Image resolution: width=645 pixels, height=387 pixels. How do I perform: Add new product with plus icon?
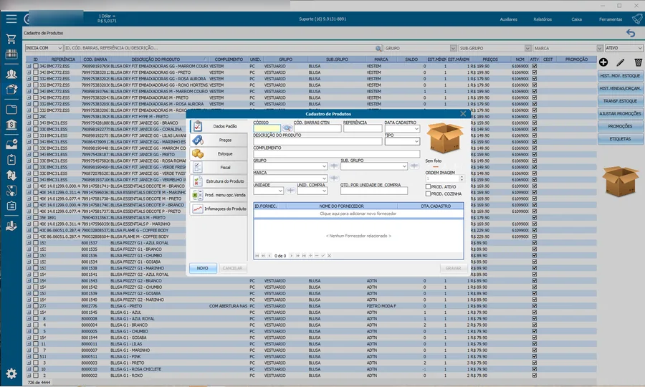[x=603, y=62]
